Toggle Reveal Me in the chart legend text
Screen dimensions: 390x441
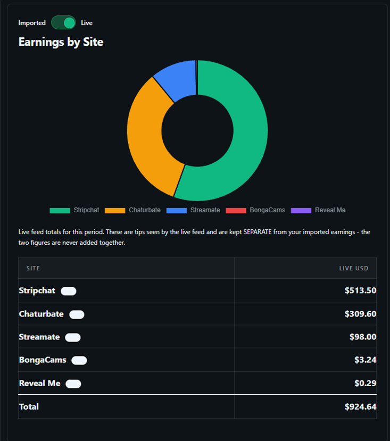[330, 210]
